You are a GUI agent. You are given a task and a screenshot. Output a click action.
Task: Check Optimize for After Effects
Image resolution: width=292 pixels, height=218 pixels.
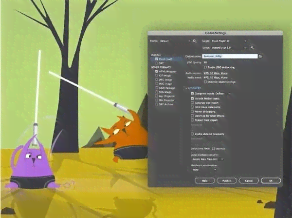(x=192, y=116)
